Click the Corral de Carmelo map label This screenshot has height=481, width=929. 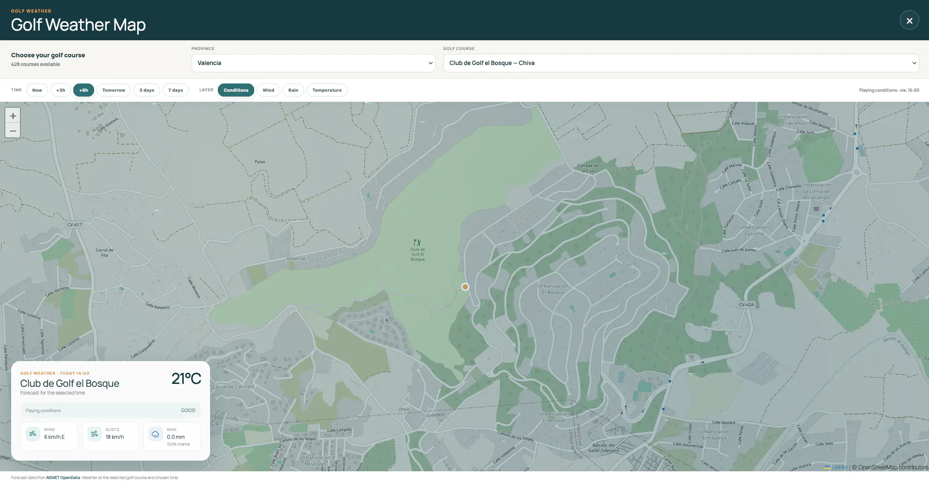(x=233, y=387)
